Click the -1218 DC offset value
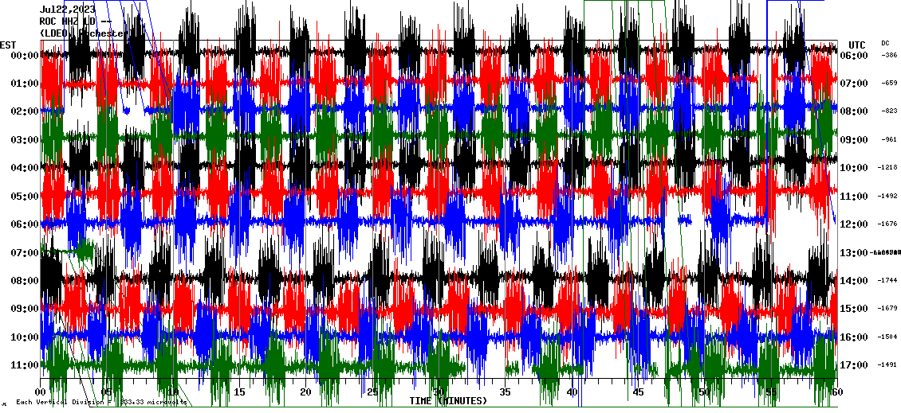Screen dimensions: 901x413 coord(888,168)
